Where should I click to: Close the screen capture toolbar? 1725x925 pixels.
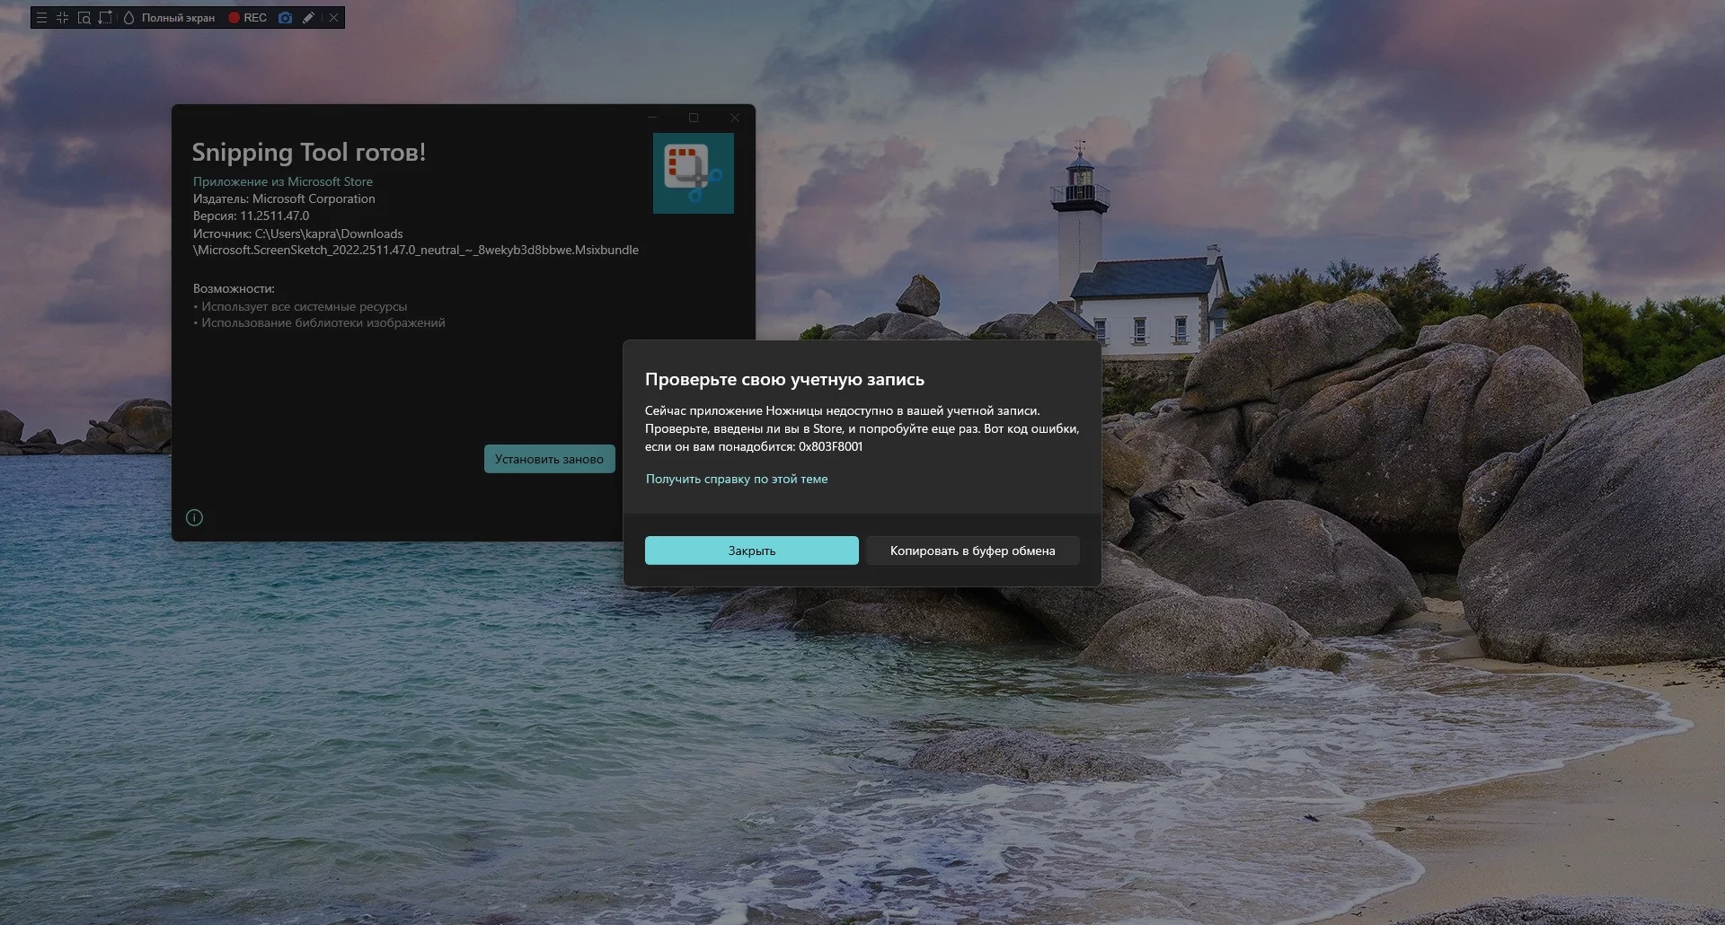pyautogui.click(x=333, y=18)
